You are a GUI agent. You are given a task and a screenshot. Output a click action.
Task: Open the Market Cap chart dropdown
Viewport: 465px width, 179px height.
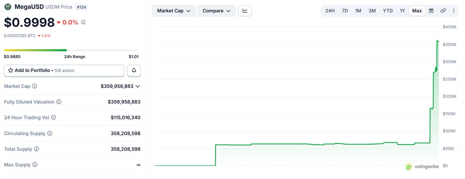[174, 11]
